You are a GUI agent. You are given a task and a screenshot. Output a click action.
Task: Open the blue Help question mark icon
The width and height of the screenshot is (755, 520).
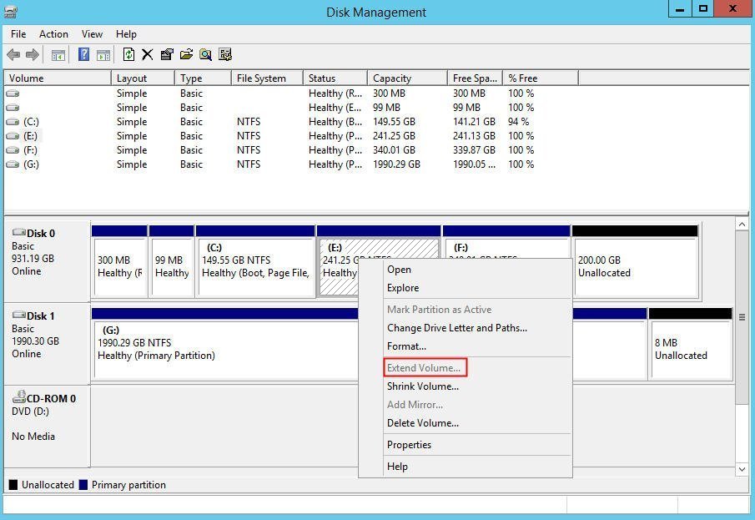click(83, 55)
